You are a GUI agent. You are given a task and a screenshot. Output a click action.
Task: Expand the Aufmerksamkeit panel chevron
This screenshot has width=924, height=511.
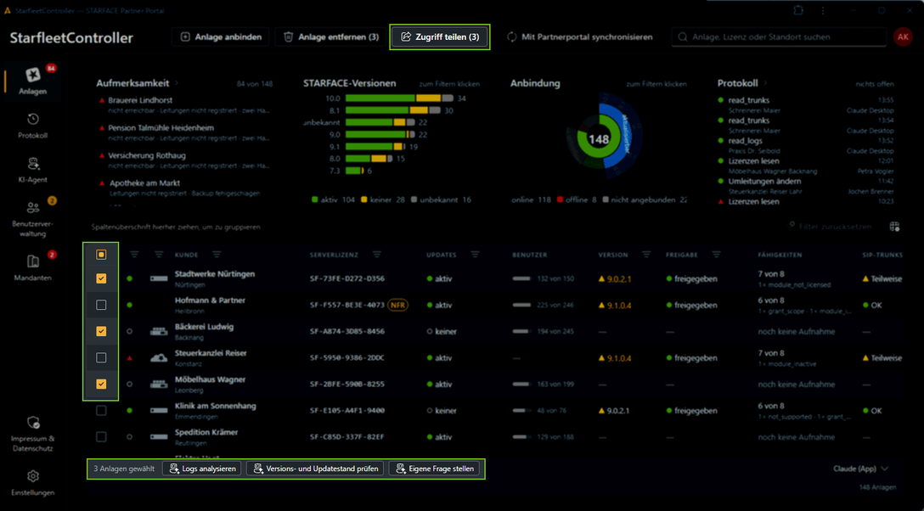coord(176,83)
